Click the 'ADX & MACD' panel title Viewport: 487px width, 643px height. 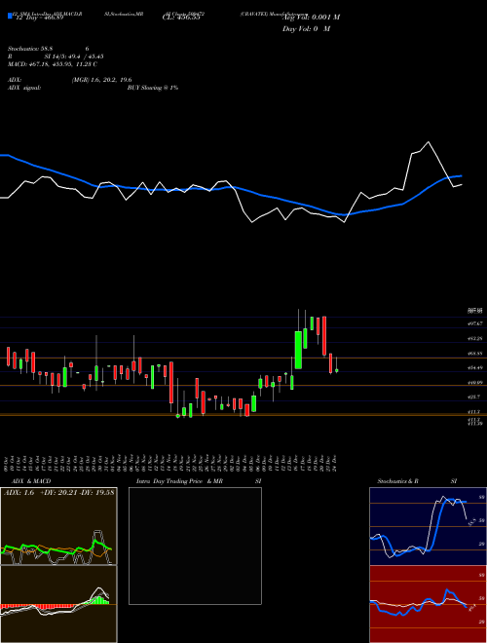31,481
